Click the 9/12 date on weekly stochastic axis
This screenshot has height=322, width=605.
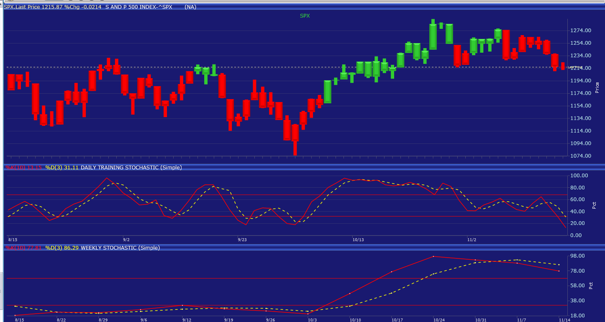[x=187, y=320]
